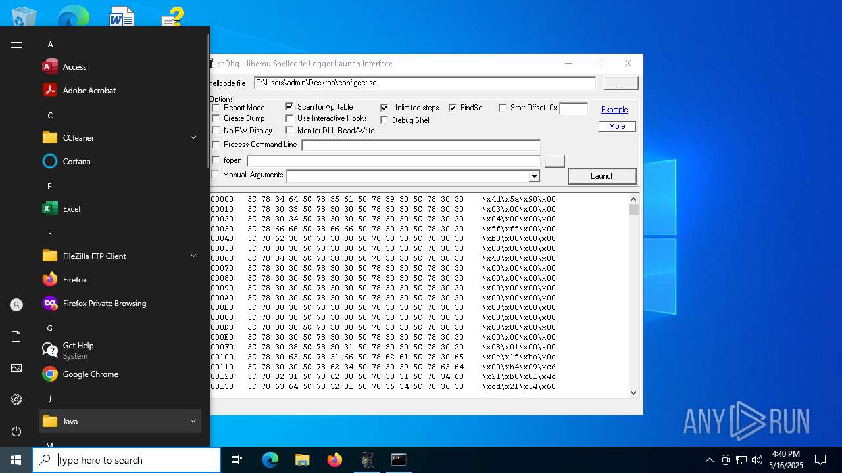The image size is (842, 473).
Task: Open Microsoft Edge from the taskbar
Action: pos(270,460)
